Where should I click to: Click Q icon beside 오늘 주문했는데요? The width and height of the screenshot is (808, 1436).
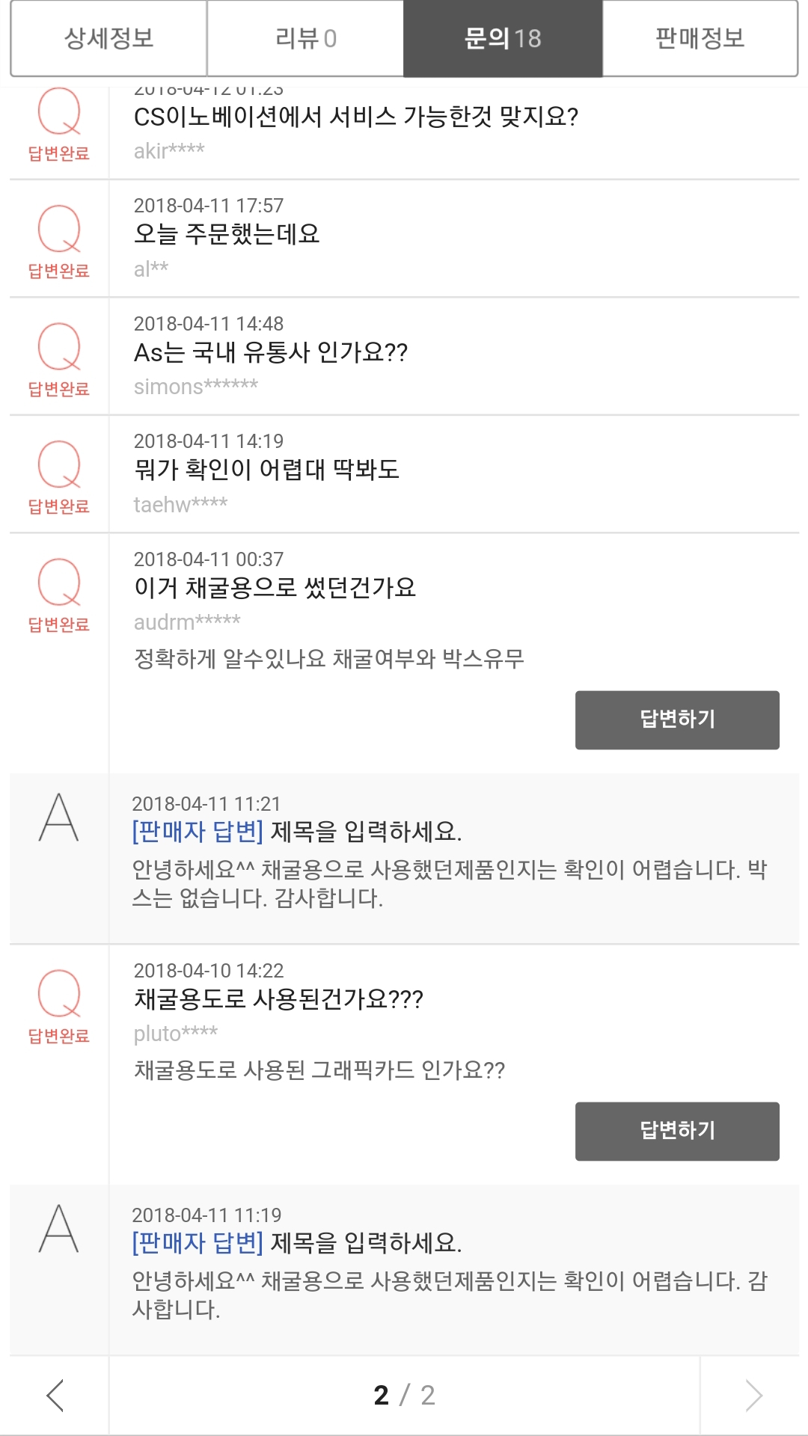(59, 230)
